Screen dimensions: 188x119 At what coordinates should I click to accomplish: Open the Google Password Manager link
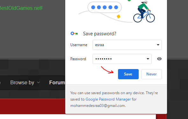(x=108, y=99)
